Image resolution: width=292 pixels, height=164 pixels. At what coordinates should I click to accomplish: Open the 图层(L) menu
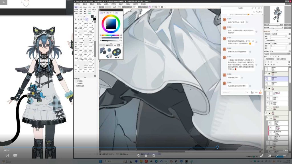click(x=99, y=4)
